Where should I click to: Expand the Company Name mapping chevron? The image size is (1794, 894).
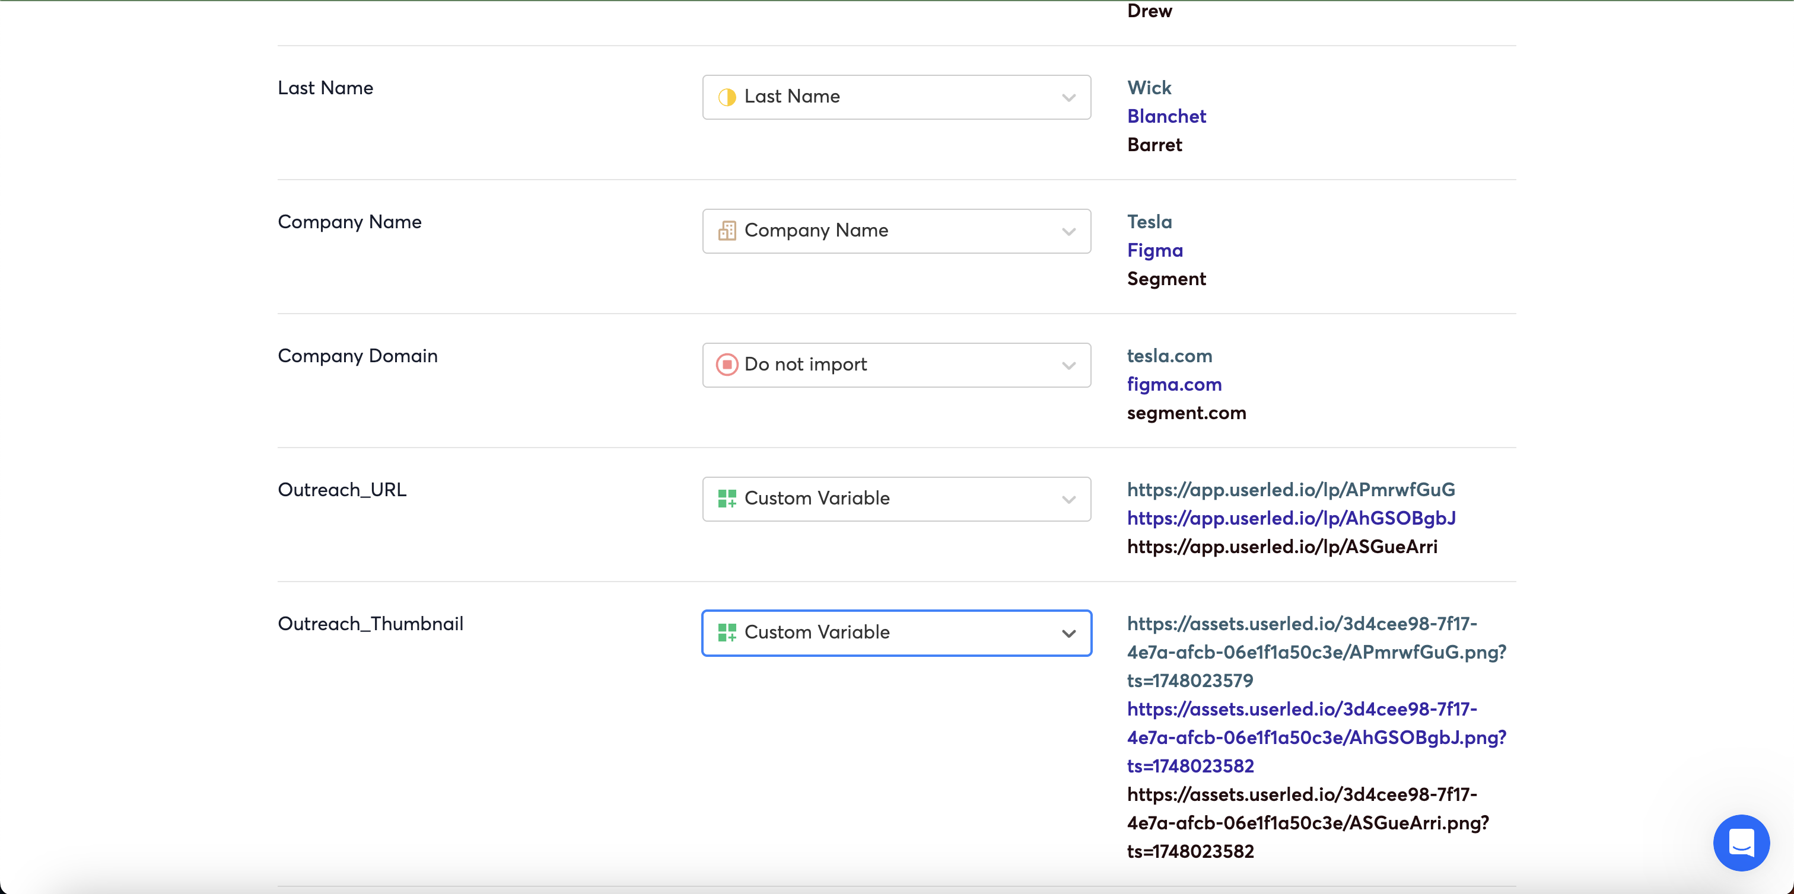tap(1068, 232)
